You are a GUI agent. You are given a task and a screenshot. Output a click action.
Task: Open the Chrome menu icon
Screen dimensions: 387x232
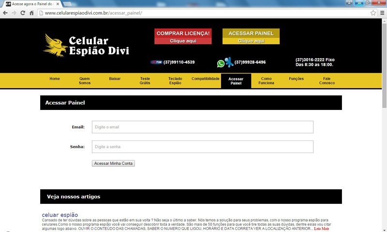click(382, 13)
